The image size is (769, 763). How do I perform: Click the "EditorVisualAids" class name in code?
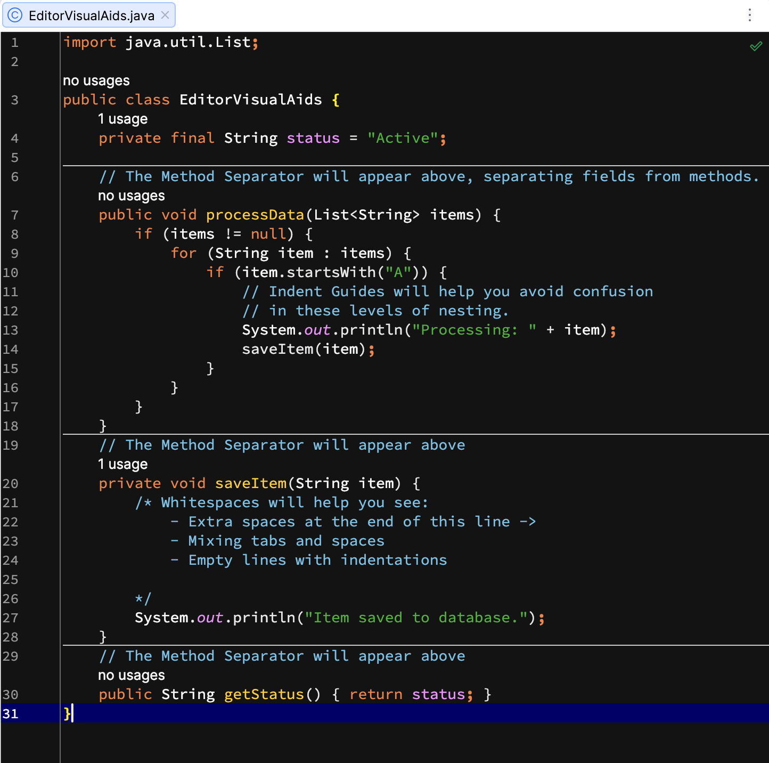coord(251,100)
